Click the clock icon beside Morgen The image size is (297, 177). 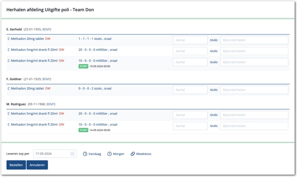pyautogui.click(x=109, y=154)
